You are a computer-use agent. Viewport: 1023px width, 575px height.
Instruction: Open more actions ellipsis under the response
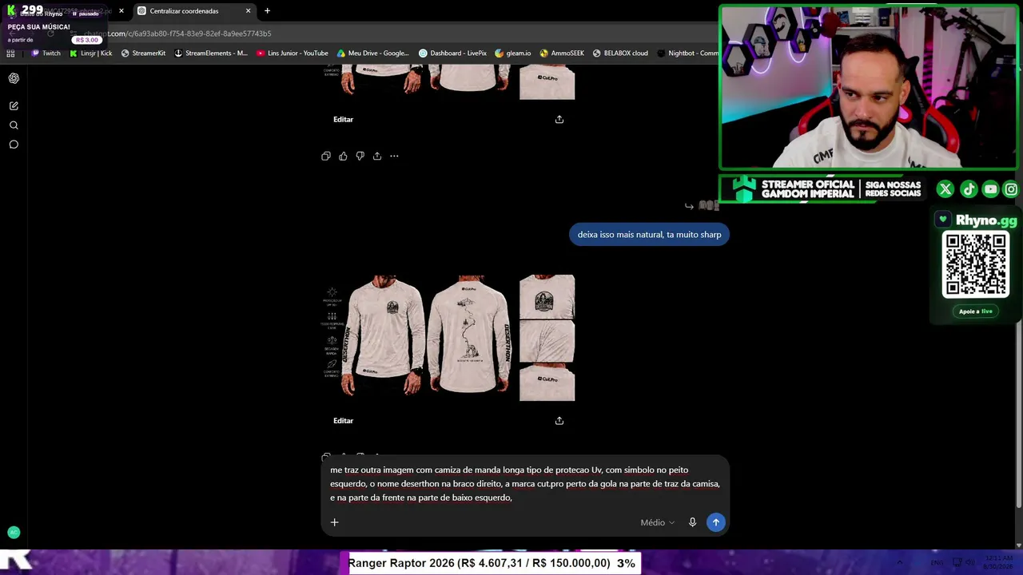pyautogui.click(x=394, y=156)
